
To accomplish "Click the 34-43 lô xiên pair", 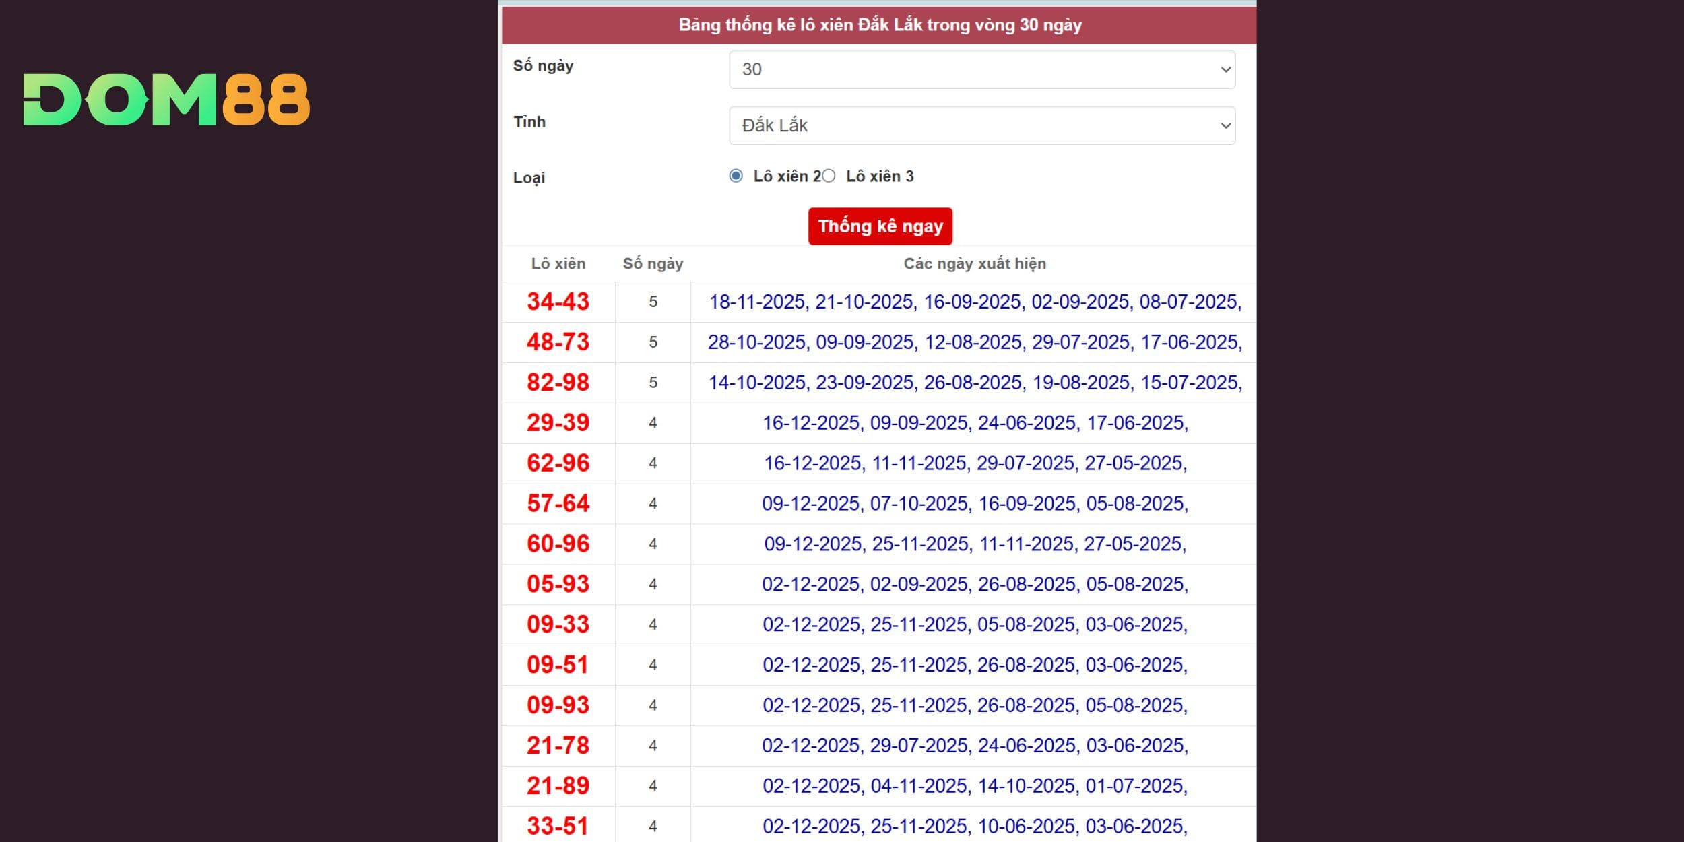I will tap(558, 302).
